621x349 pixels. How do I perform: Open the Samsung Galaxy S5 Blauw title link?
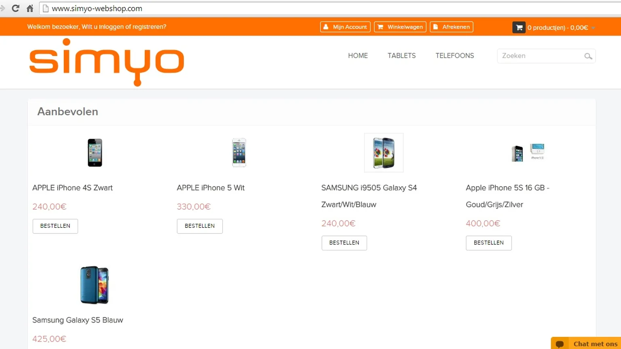pyautogui.click(x=78, y=320)
